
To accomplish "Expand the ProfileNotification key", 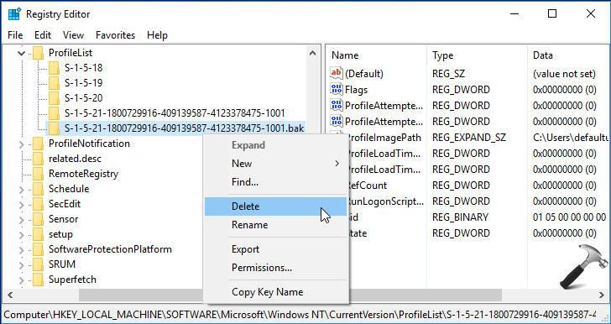I will [22, 144].
